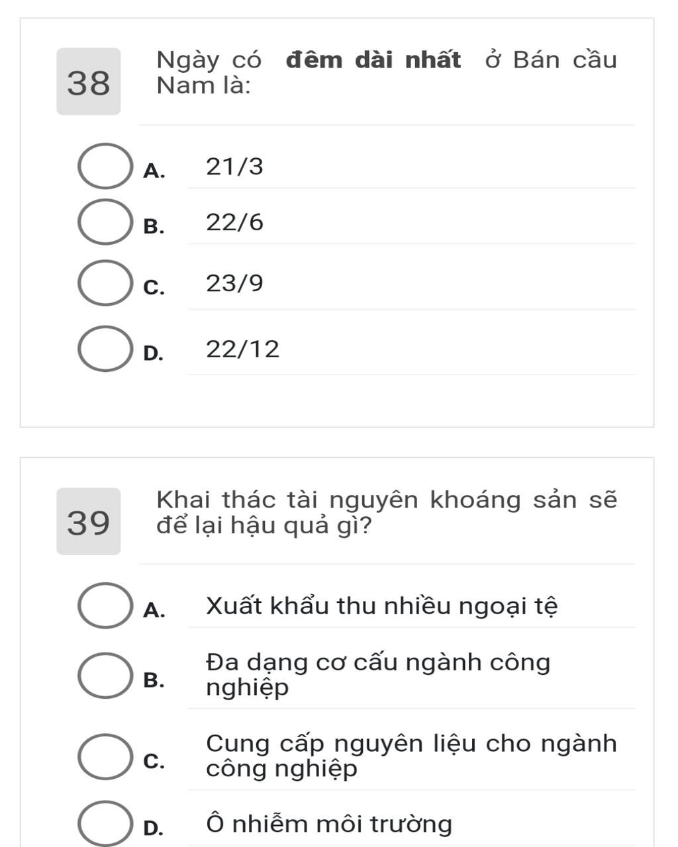678x847 pixels.
Task: Click the 'Xuất khẩu thu nhiều ngoại tệ' text
Action: click(381, 606)
